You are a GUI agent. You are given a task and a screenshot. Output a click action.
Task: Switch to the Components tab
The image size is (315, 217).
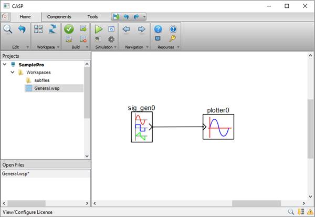point(59,17)
